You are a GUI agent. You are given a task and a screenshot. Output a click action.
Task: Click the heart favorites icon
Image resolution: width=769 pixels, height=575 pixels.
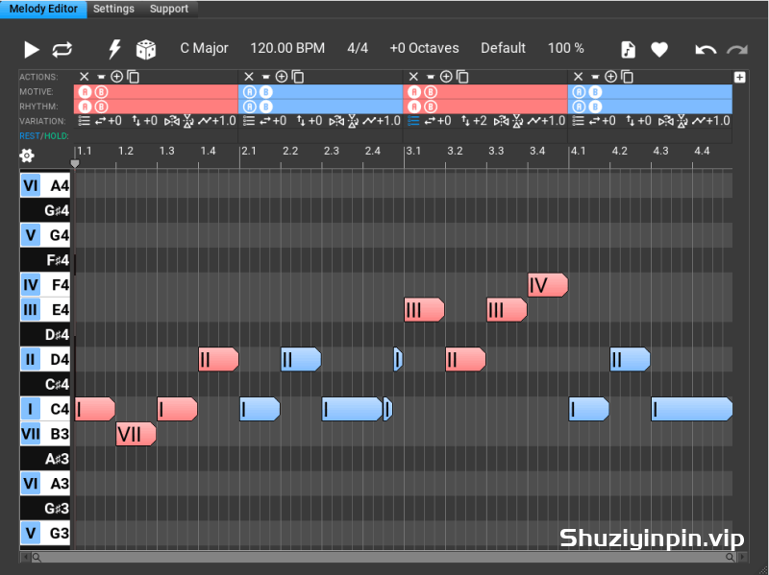click(659, 50)
